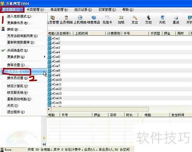Click the 关机 toolbar icon
The height and width of the screenshot is (152, 192).
162,20
